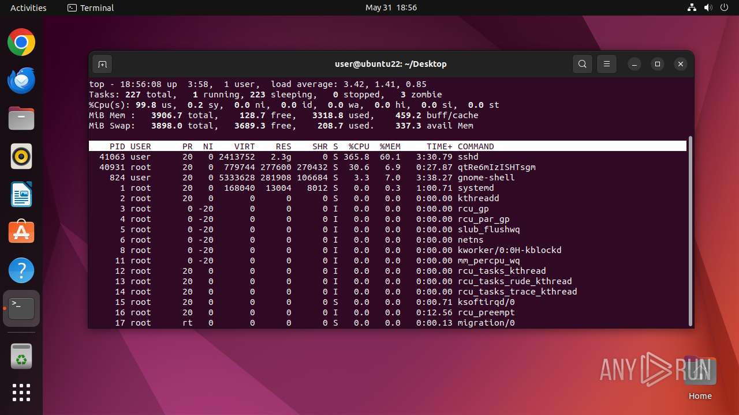This screenshot has height=415, width=739.
Task: Click the rcu_tasks_trace_kthread entry
Action: 517,292
